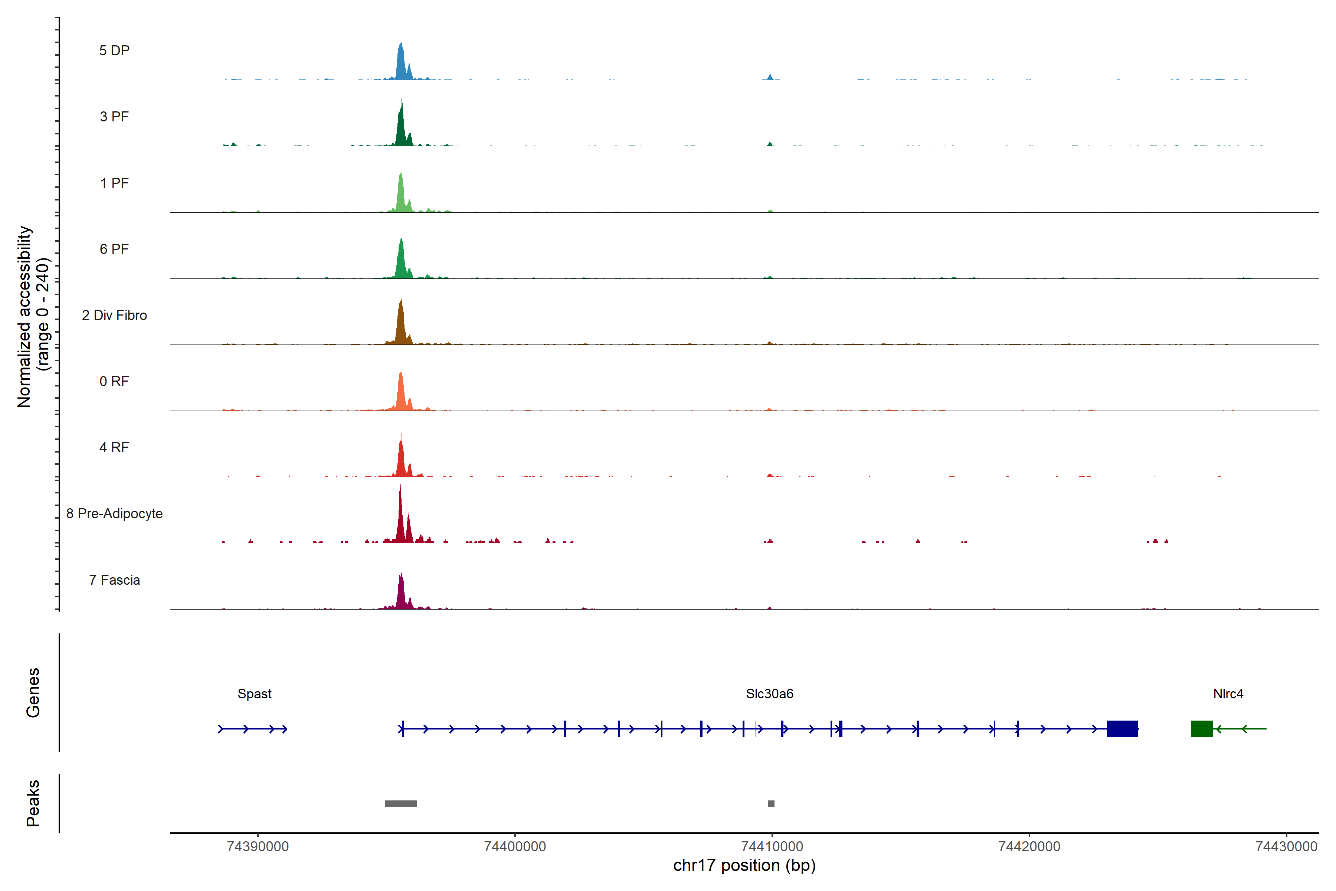1336x891 pixels.
Task: Click the blue 5 DP accessibility peak
Action: point(401,62)
